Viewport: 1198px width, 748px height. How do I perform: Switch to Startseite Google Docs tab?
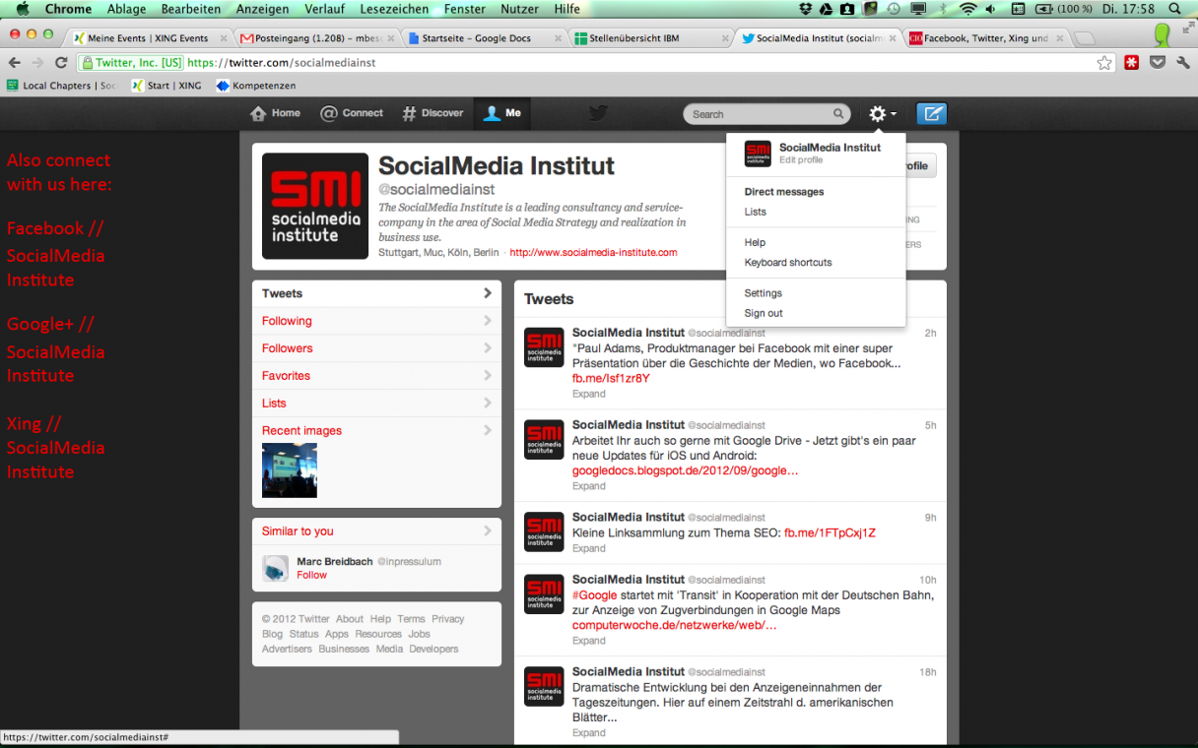482,38
